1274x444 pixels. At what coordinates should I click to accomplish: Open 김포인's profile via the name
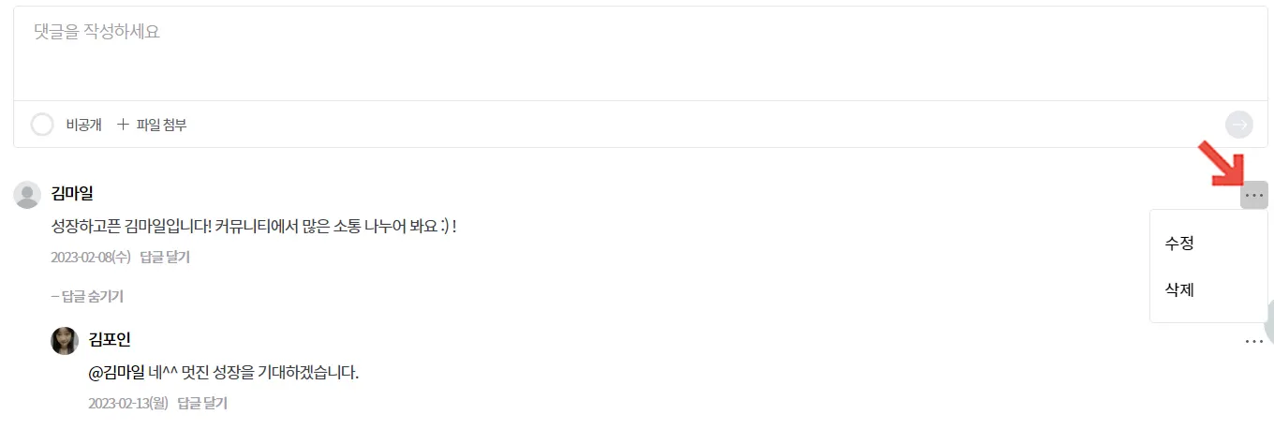coord(110,340)
